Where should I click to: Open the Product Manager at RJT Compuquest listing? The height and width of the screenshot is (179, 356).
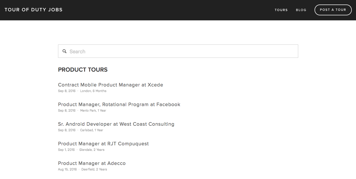(x=103, y=144)
